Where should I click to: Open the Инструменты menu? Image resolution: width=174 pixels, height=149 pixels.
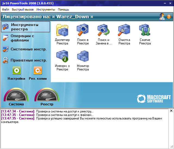pyautogui.click(x=46, y=9)
